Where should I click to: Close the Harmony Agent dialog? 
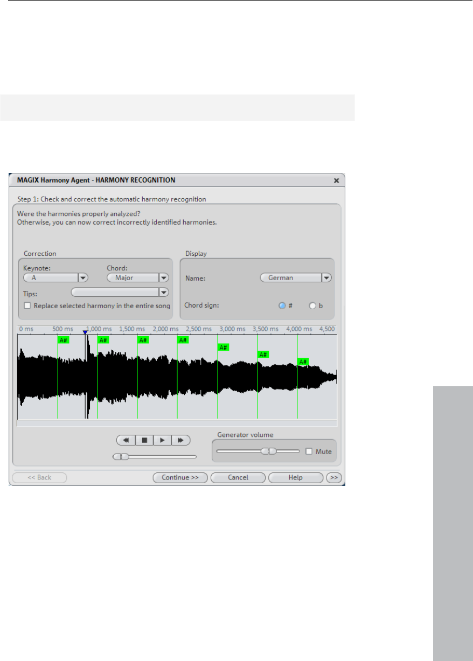(x=337, y=180)
